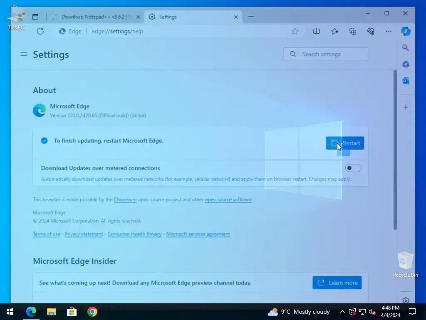The height and width of the screenshot is (320, 426).
Task: Refresh the page with the reload icon
Action: pyautogui.click(x=40, y=31)
